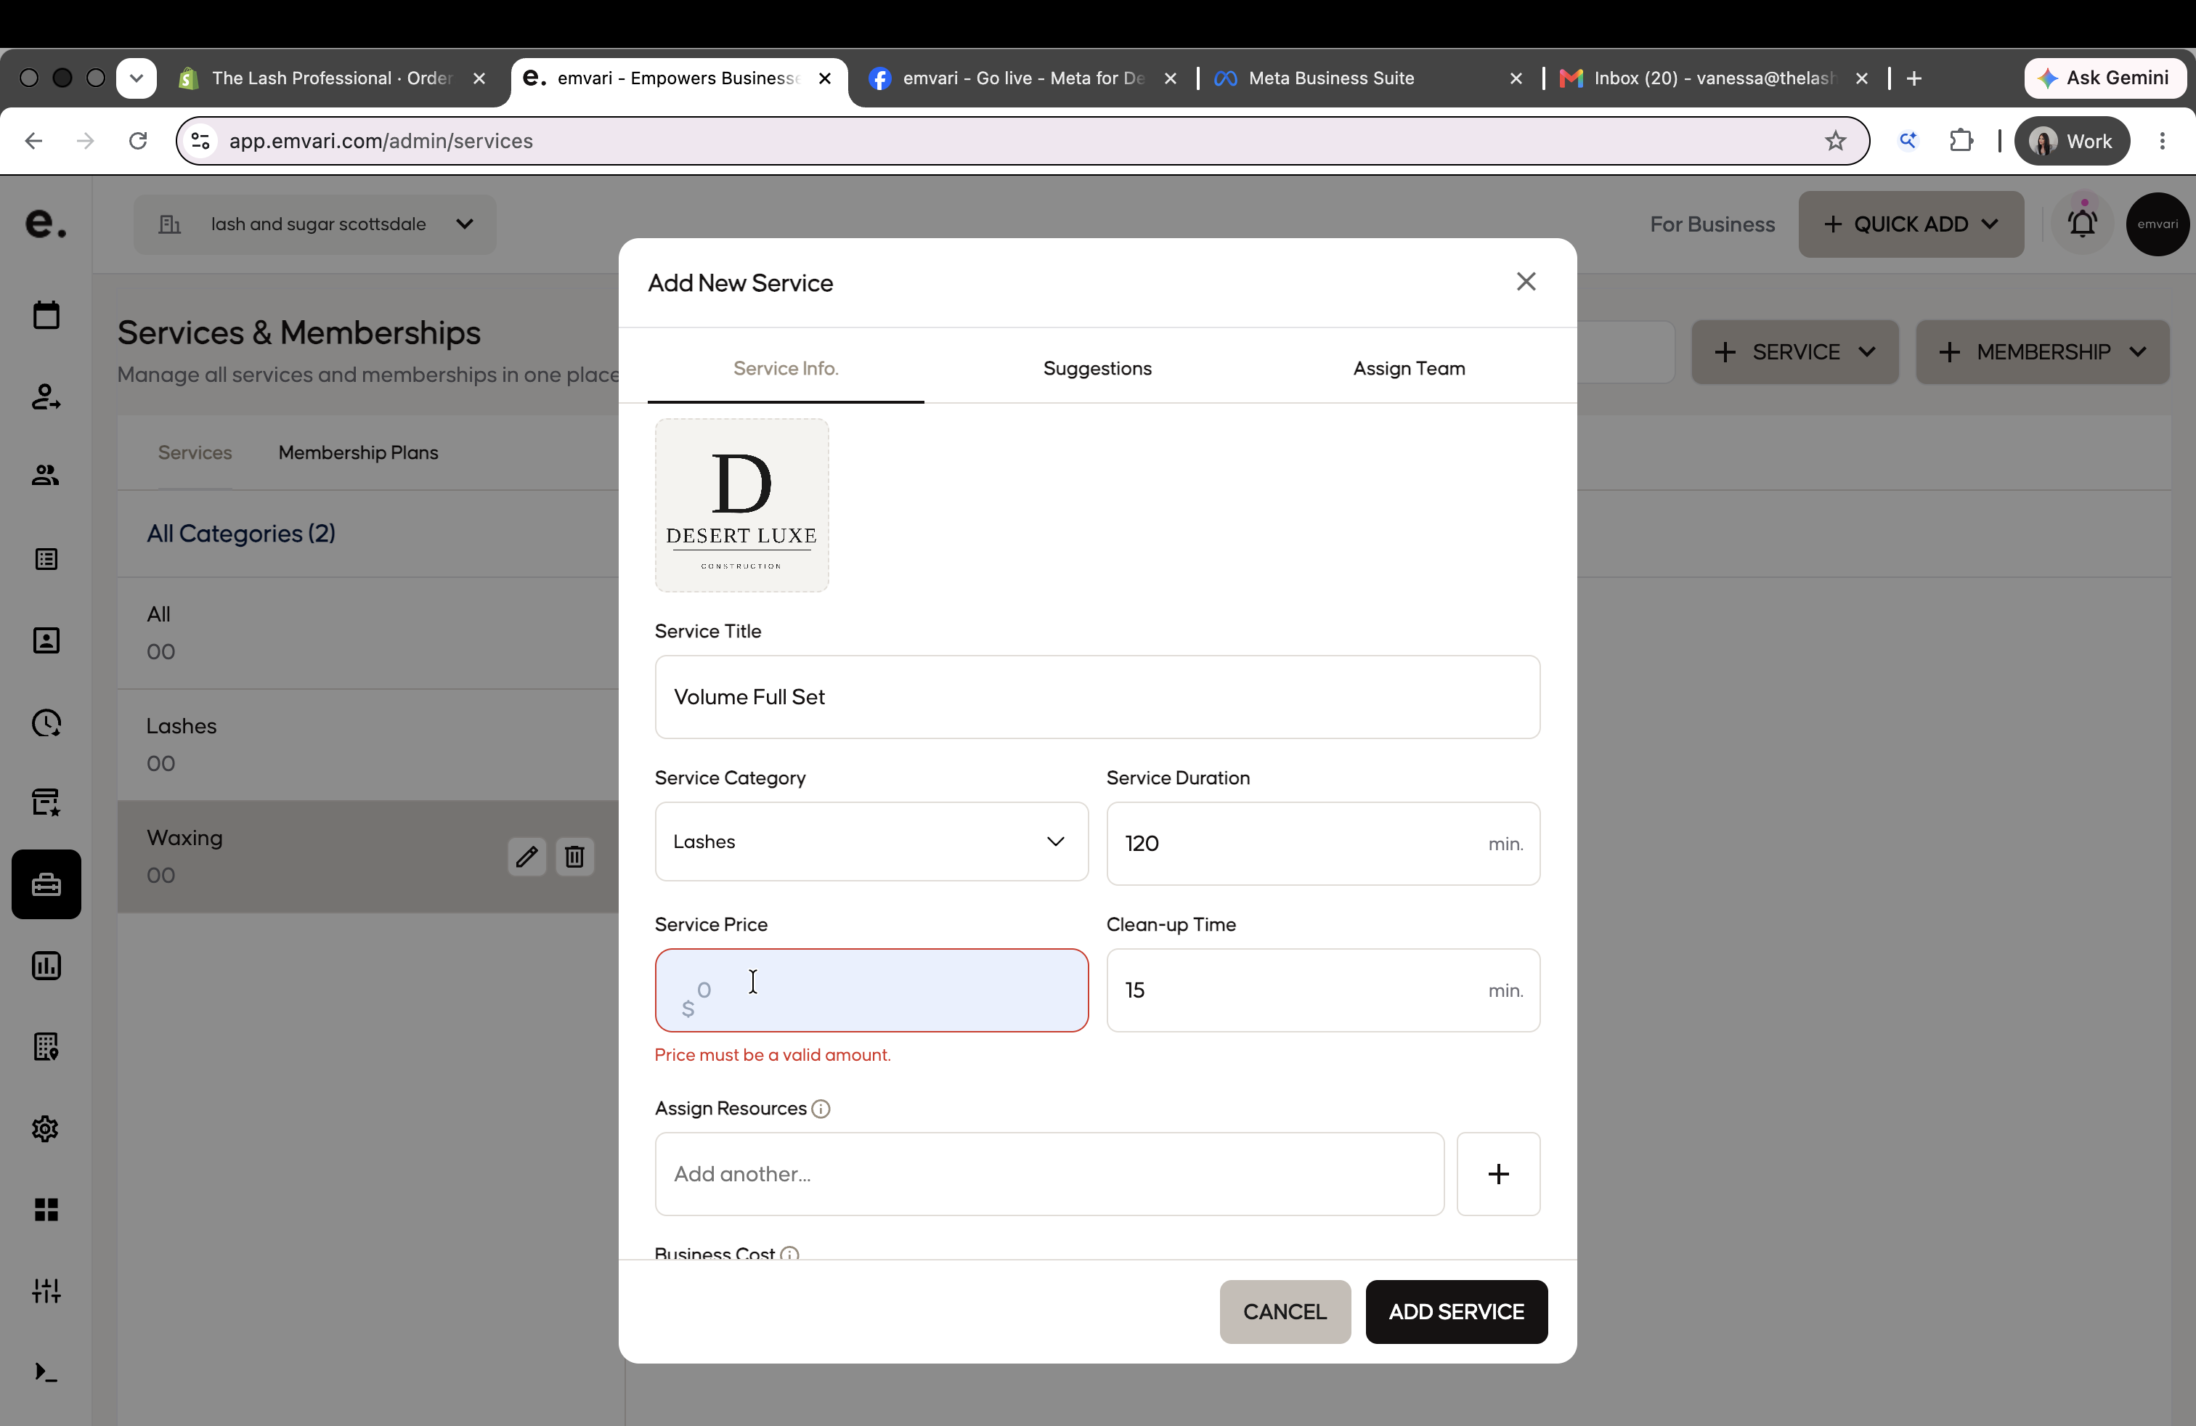Expand the SERVICE dropdown button

pos(1794,352)
